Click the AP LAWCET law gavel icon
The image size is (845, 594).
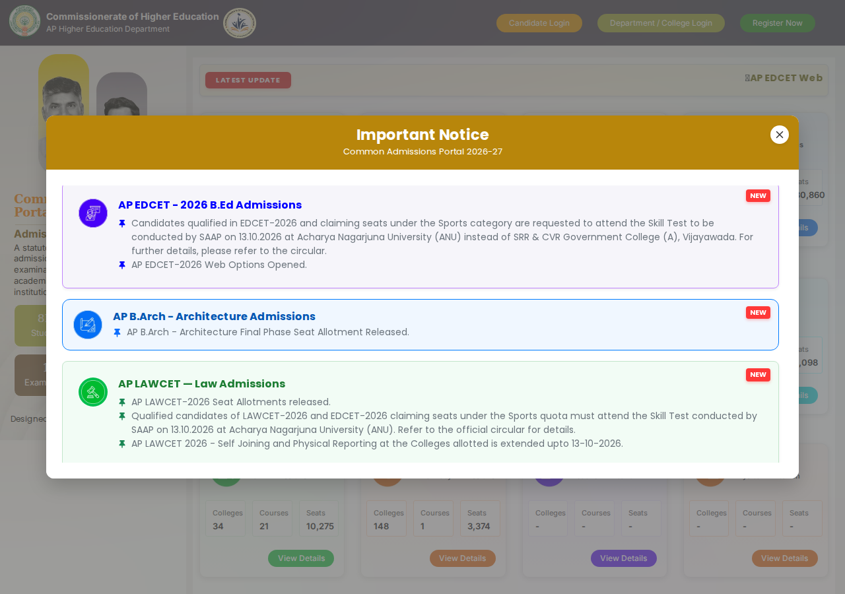(x=93, y=392)
